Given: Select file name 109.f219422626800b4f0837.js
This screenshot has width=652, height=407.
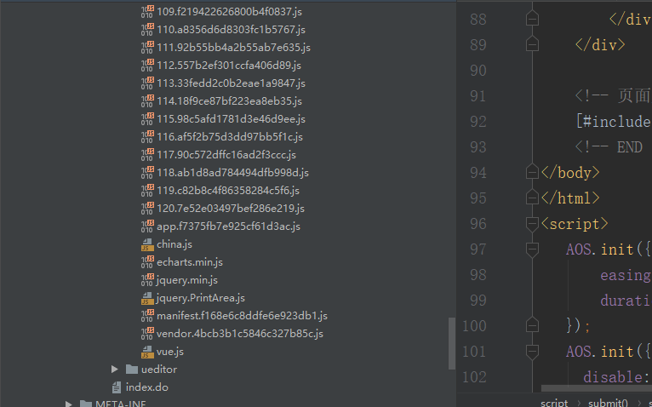Looking at the screenshot, I should 229,12.
